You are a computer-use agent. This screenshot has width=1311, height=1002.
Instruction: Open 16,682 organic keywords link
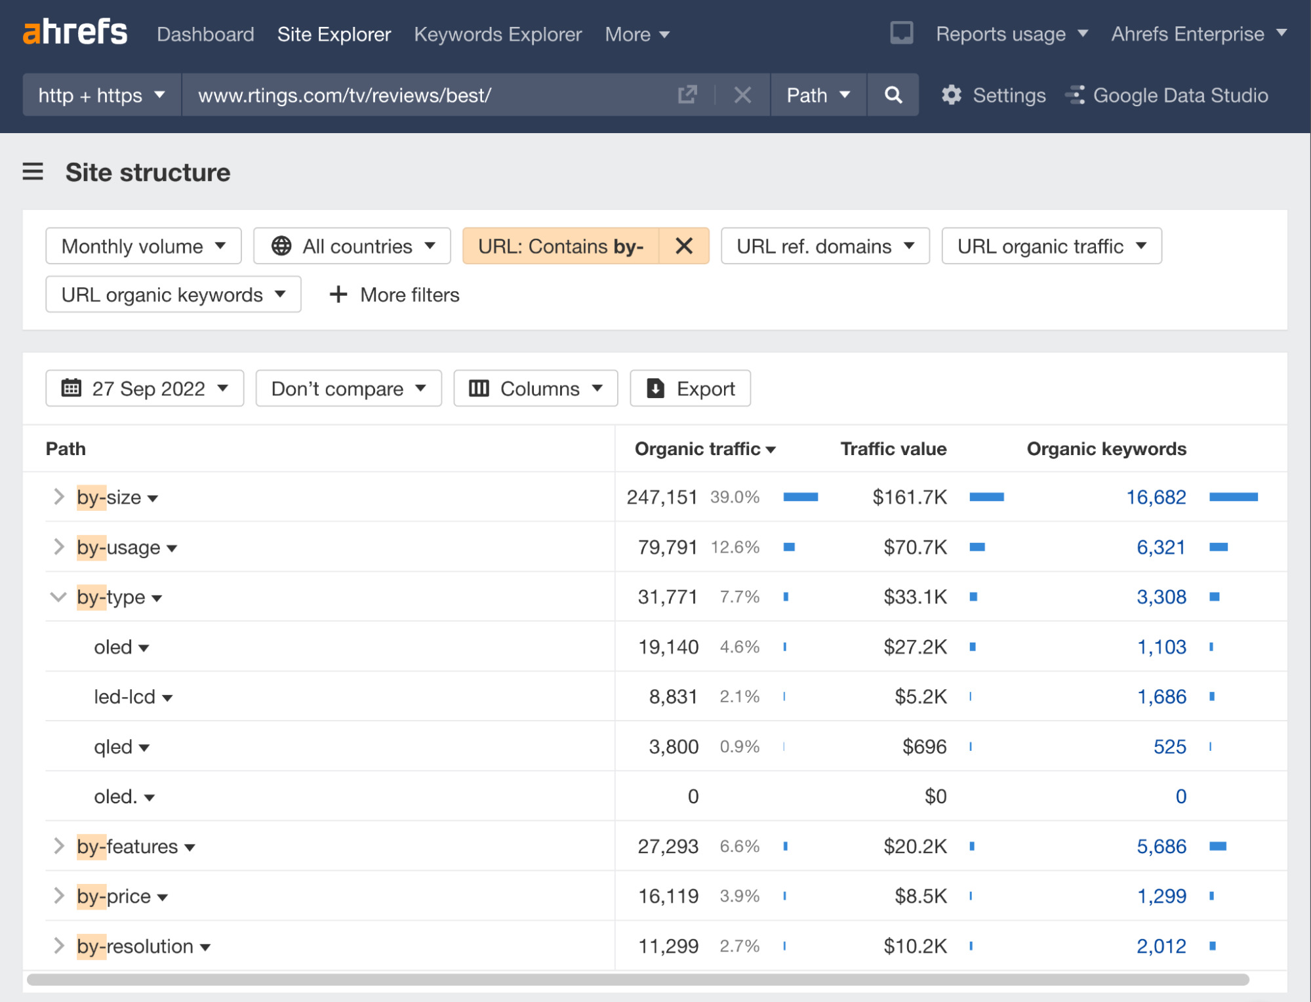[1156, 497]
